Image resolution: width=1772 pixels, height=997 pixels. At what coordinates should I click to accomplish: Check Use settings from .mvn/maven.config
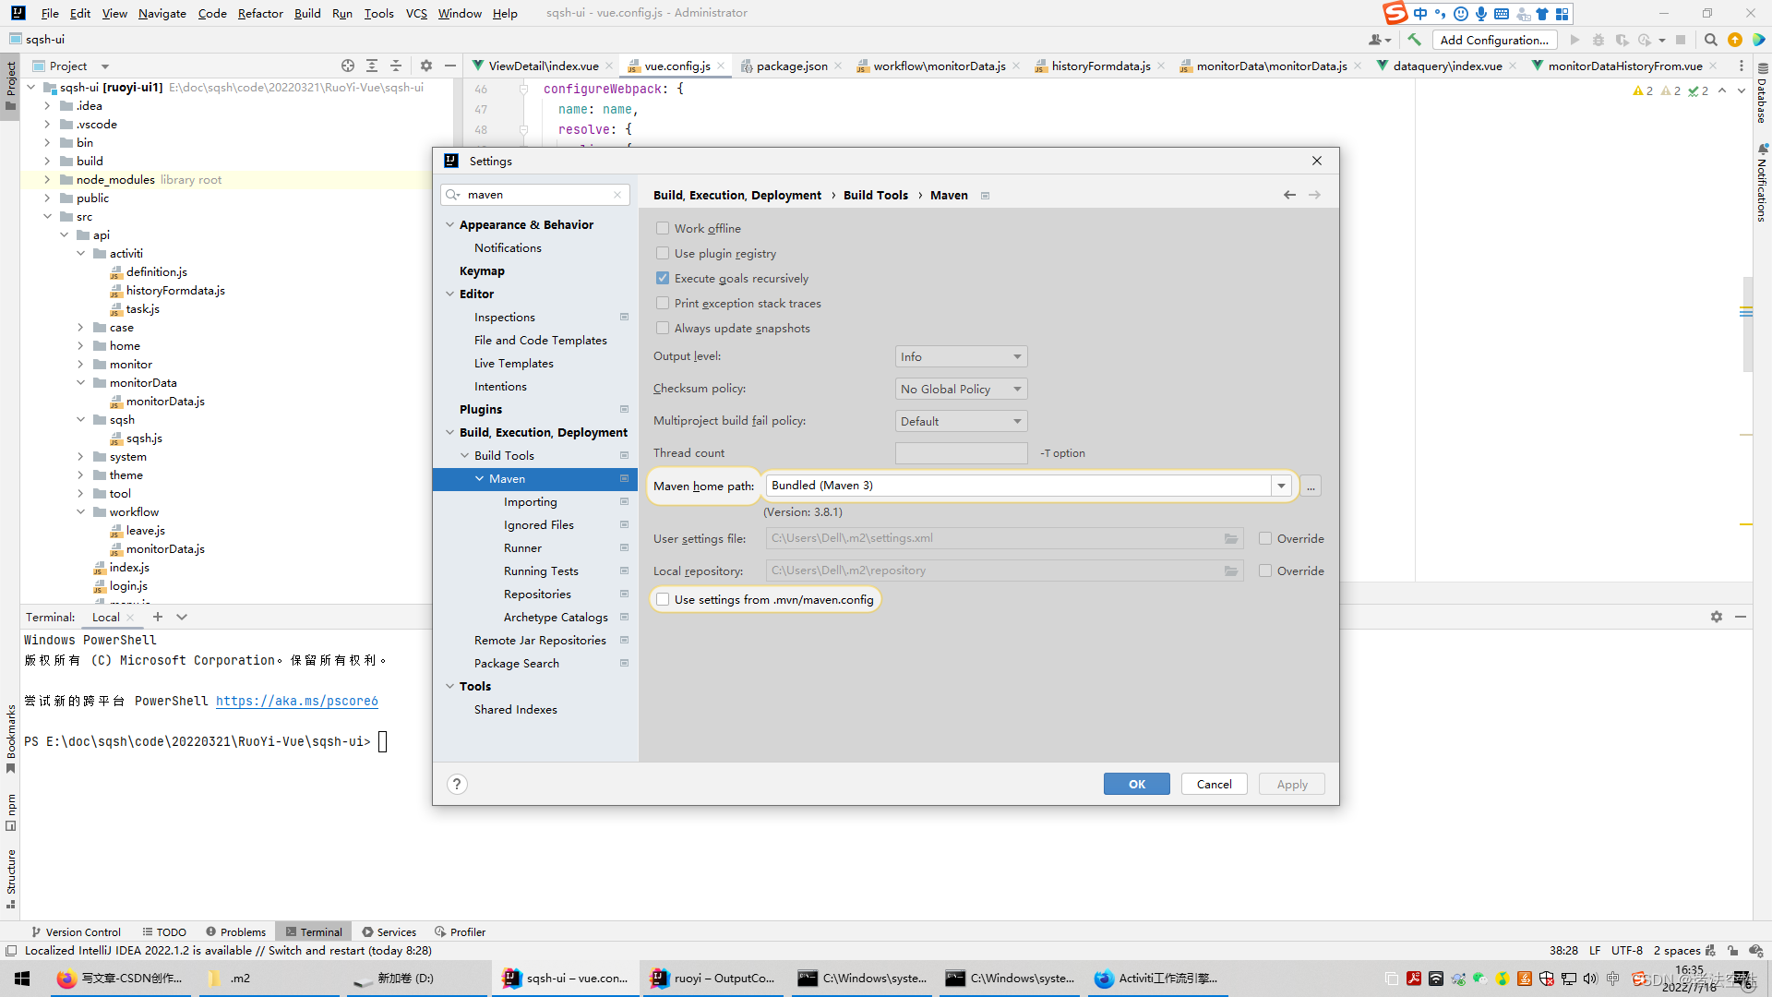(x=663, y=599)
